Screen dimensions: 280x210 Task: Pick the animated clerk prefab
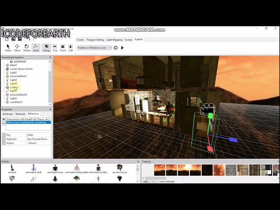click(x=34, y=169)
